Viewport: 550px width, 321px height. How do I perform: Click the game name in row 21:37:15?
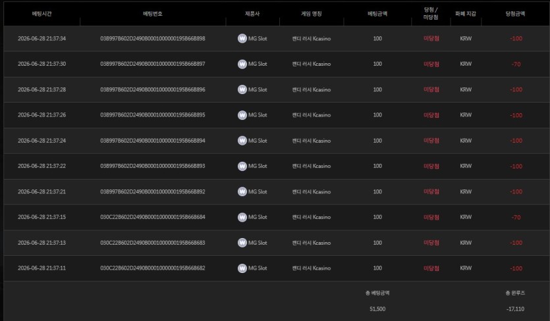pyautogui.click(x=312, y=217)
